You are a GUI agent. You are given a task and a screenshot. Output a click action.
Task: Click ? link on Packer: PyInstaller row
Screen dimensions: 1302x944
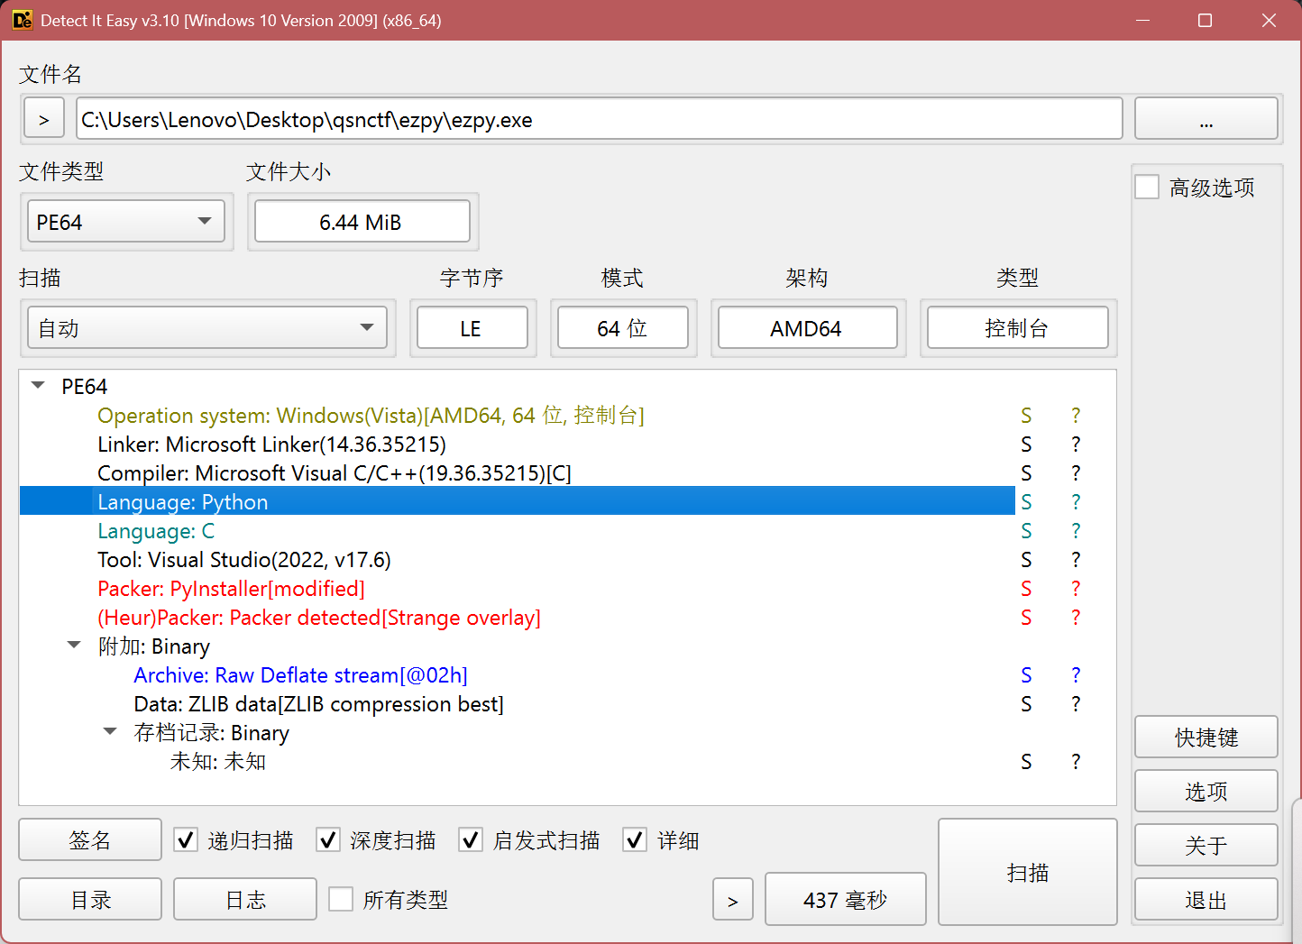1076,588
